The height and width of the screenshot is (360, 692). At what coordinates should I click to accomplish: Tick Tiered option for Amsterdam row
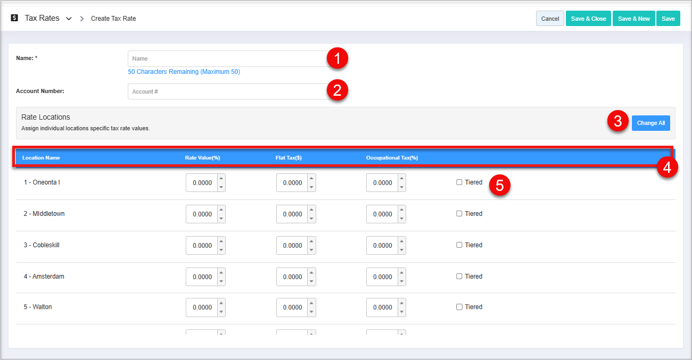tap(459, 277)
